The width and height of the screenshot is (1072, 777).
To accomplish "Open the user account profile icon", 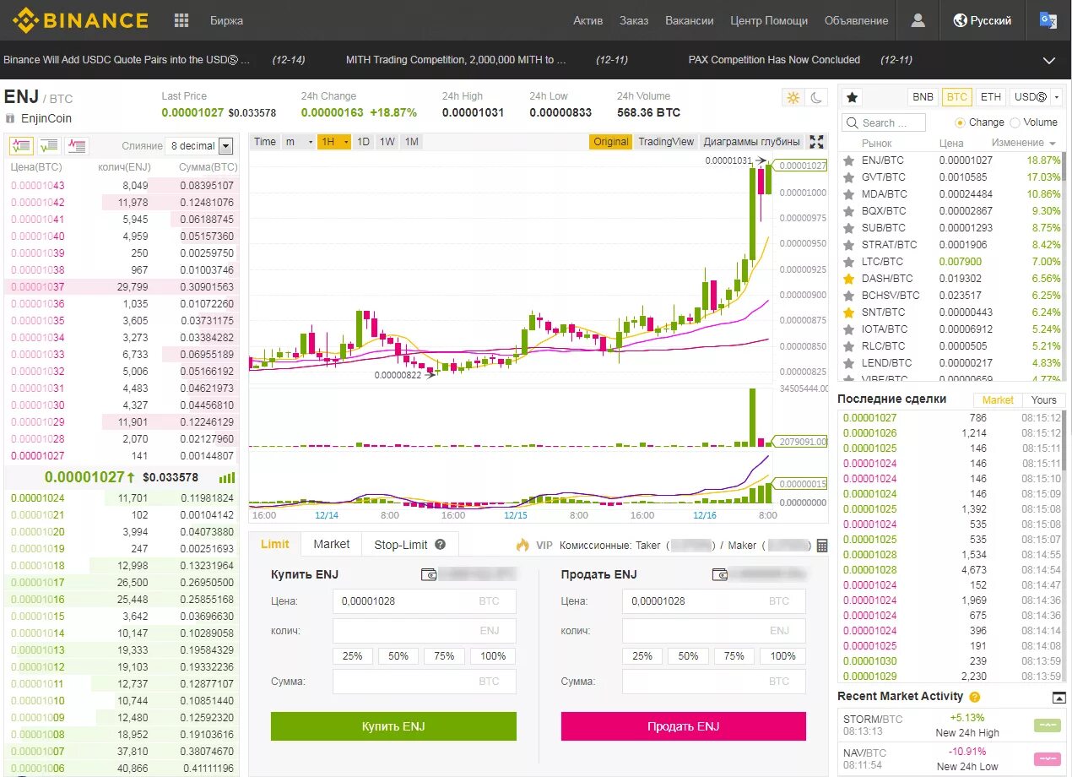I will 918,20.
